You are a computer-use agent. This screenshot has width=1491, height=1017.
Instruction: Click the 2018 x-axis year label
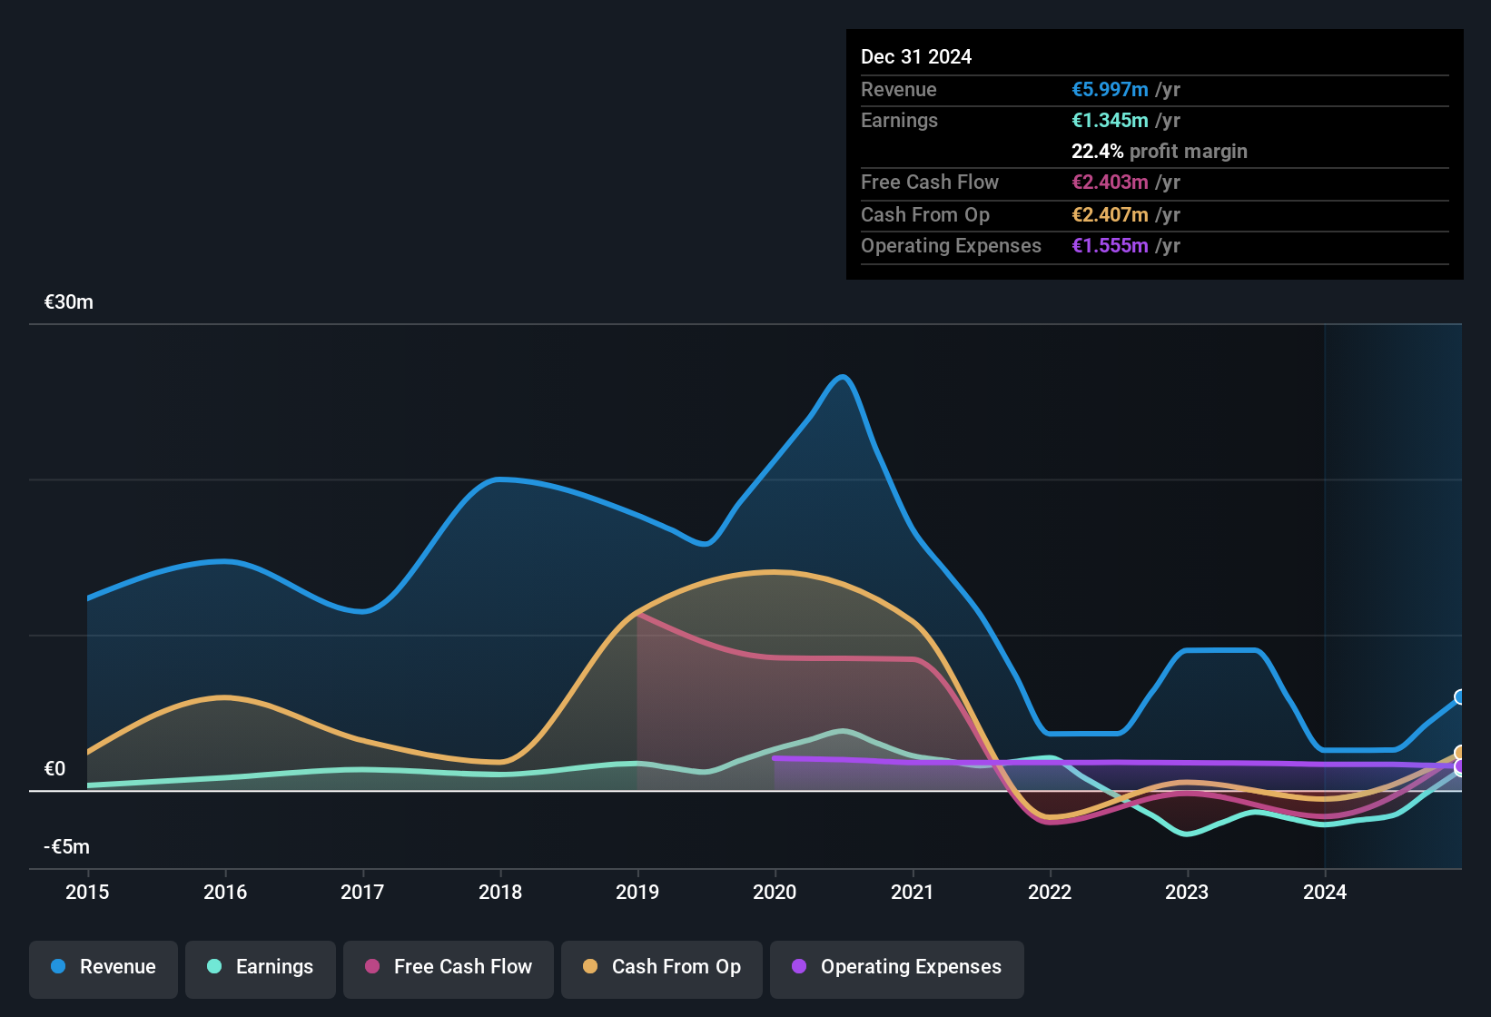point(500,892)
